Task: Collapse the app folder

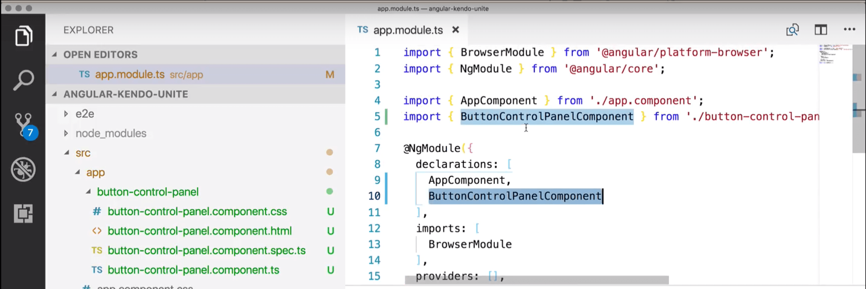Action: (x=77, y=172)
